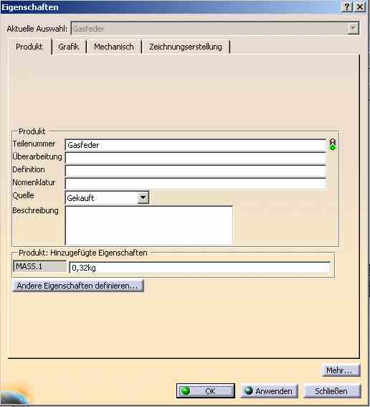Click the Beschreibung text area
Viewport: 370px width, 407px height.
[x=149, y=225]
